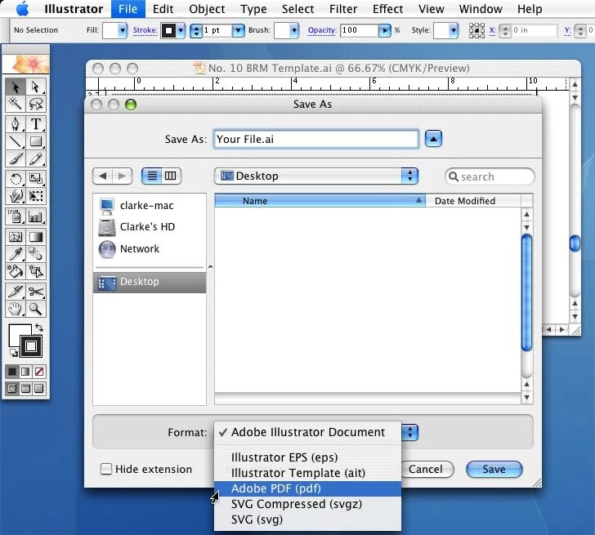Screen dimensions: 595x535
Task: Select the Zoom tool
Action: (36, 309)
